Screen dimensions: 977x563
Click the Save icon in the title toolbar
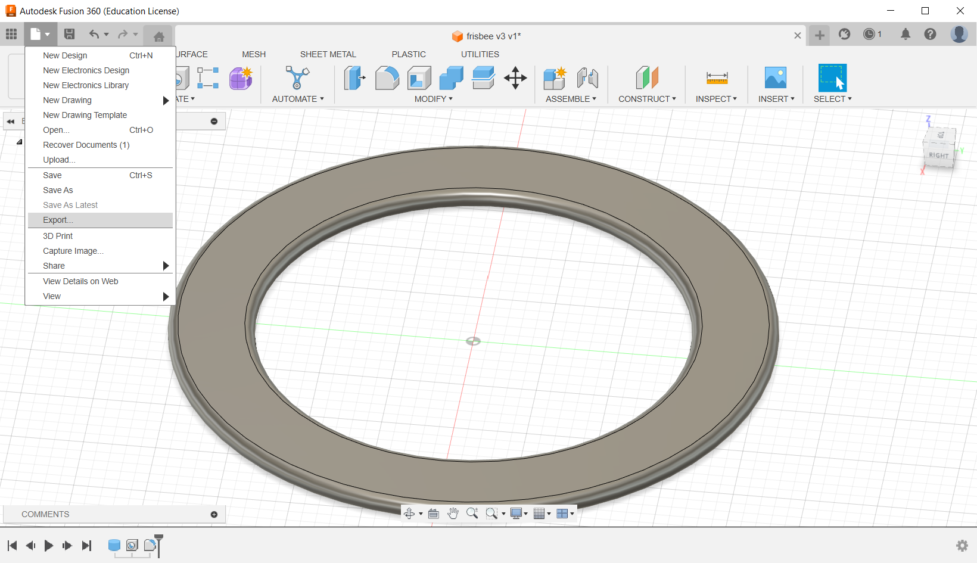(70, 35)
